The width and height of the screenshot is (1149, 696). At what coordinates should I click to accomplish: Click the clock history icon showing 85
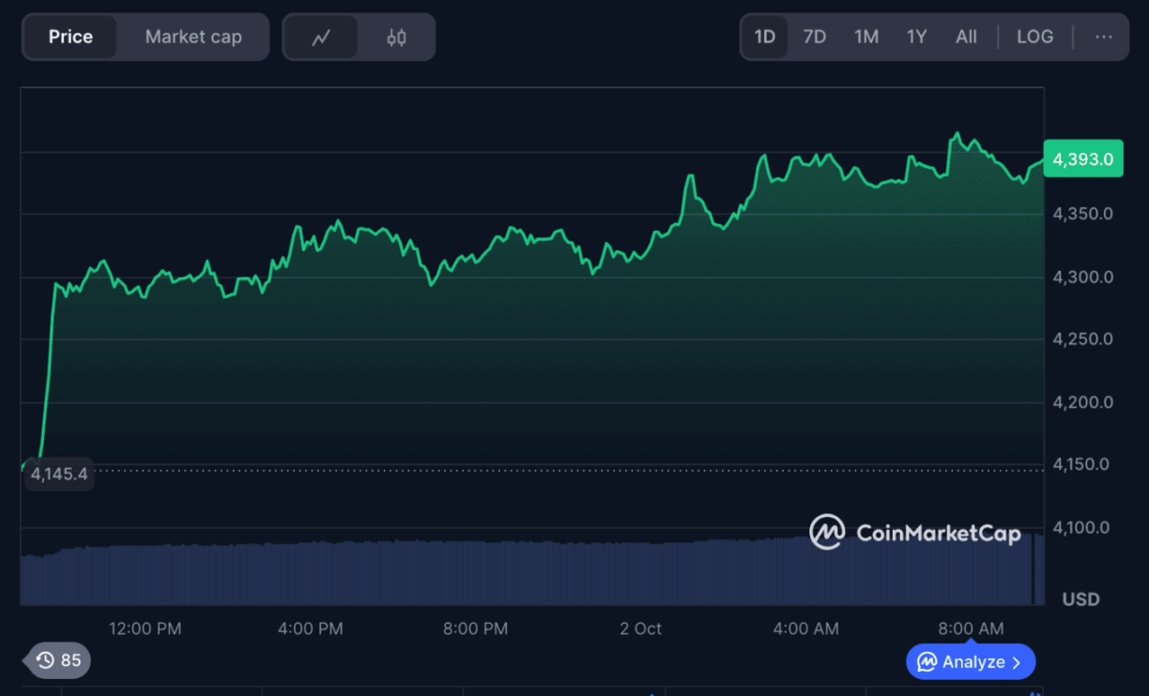point(44,660)
